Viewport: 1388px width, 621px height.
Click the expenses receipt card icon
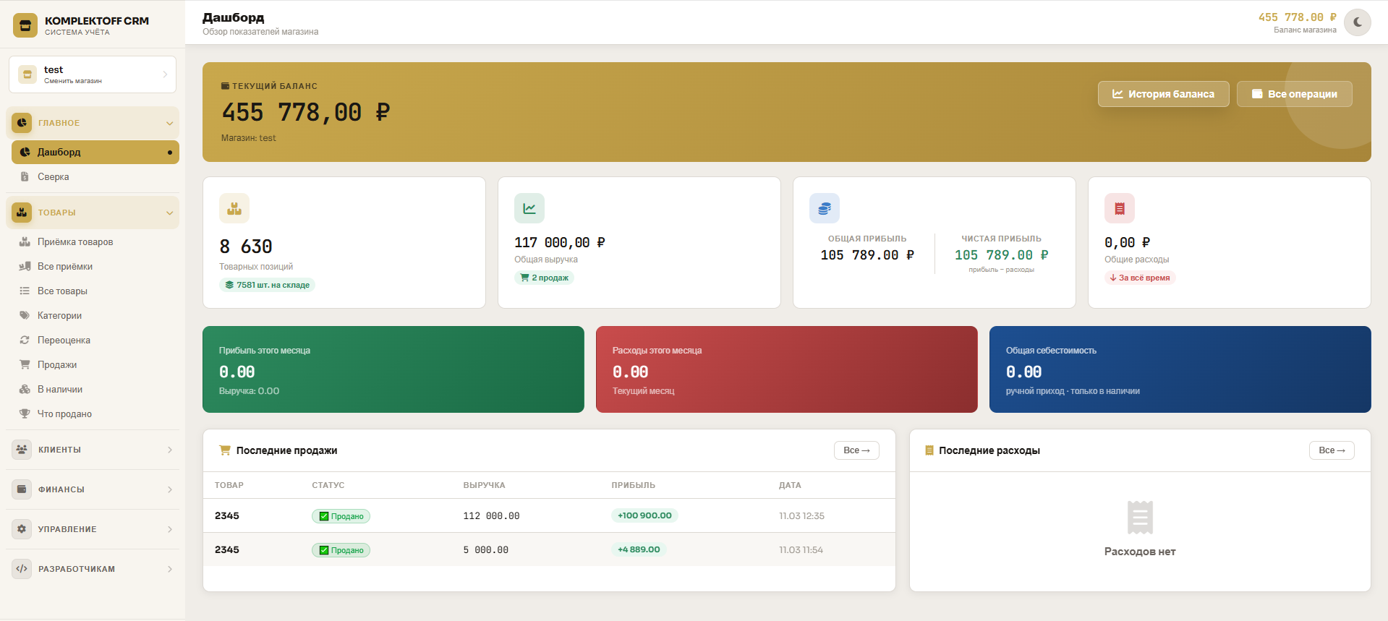pyautogui.click(x=1120, y=208)
